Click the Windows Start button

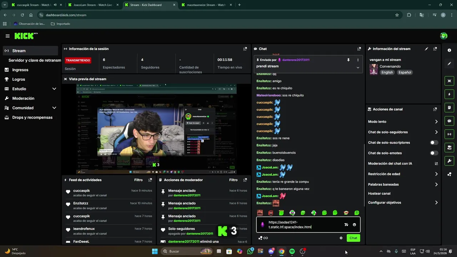[155, 251]
